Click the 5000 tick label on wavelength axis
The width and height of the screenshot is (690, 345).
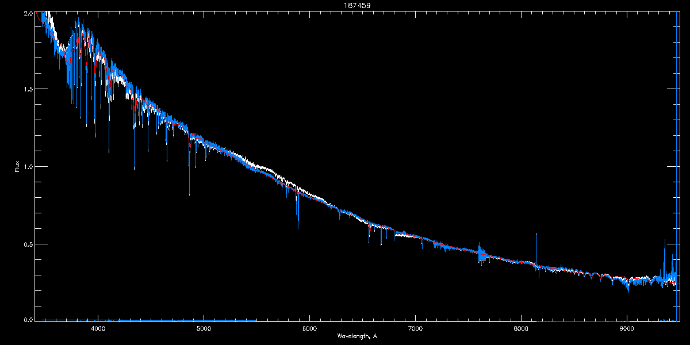click(204, 328)
